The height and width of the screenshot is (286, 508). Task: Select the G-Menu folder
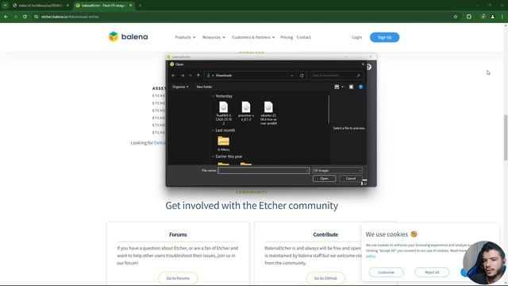[x=224, y=143]
